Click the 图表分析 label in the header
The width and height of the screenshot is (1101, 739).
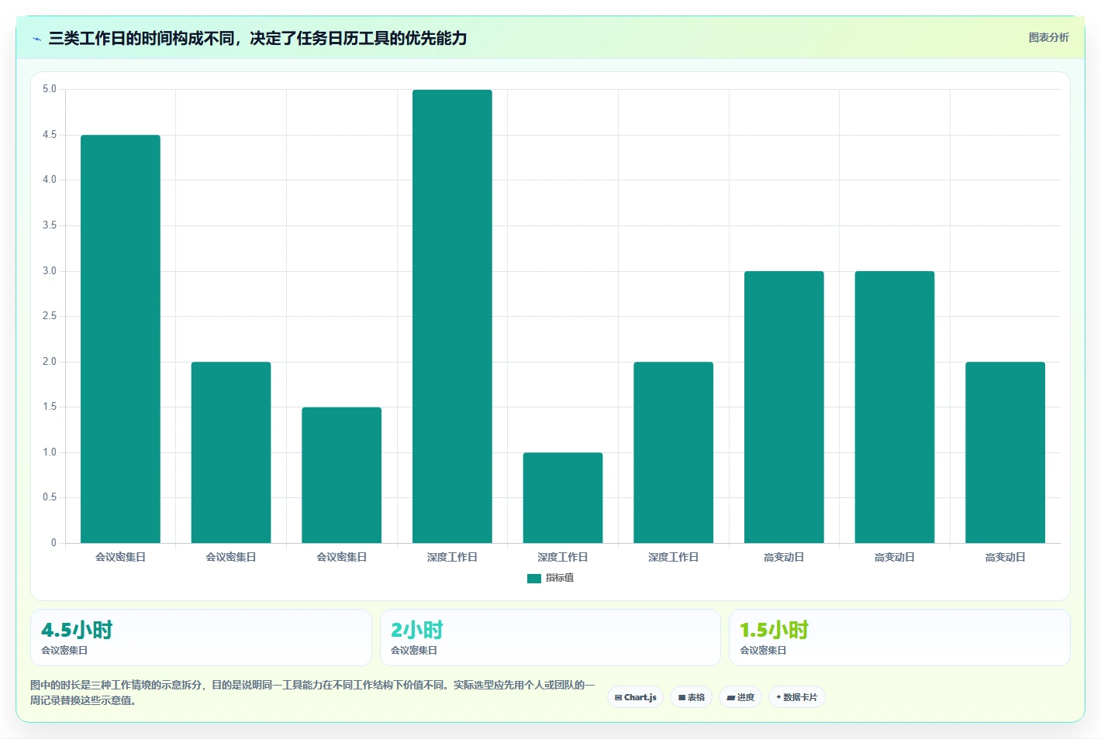[x=1048, y=37]
